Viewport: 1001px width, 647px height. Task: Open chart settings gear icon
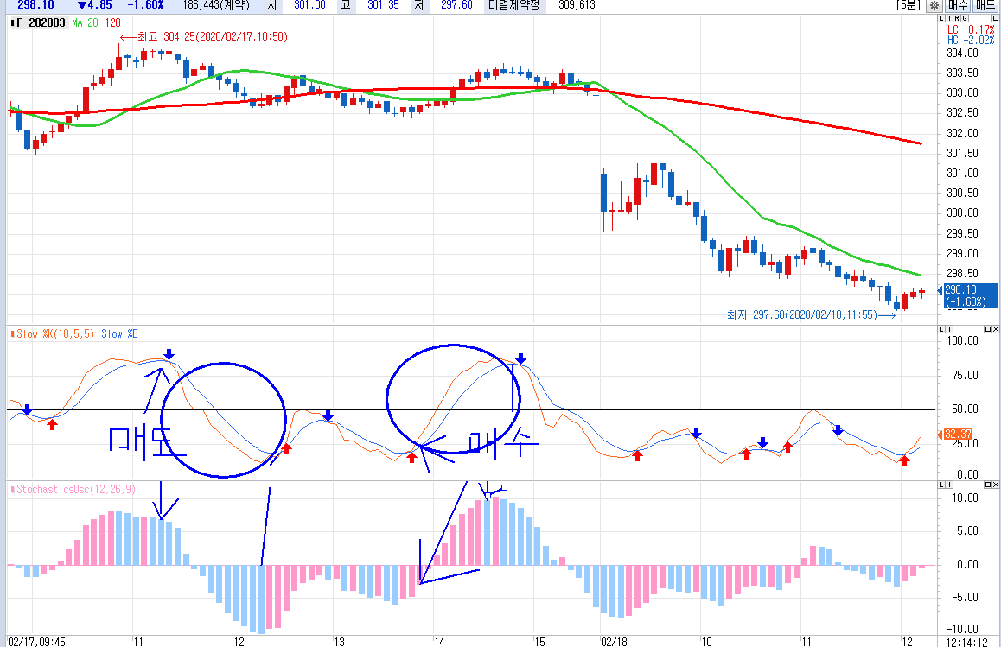click(x=934, y=5)
